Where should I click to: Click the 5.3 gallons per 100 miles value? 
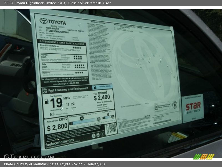(52, 114)
